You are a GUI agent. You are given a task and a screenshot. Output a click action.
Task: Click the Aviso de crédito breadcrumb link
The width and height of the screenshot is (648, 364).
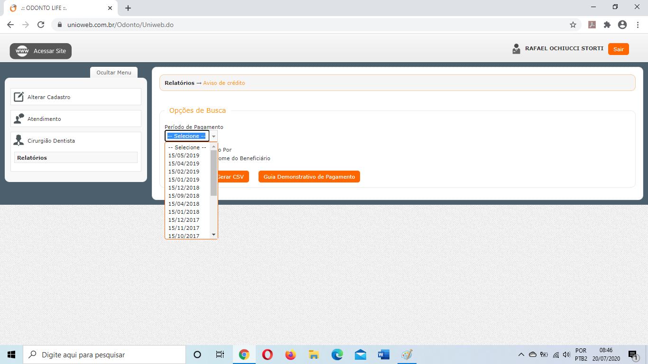point(224,83)
